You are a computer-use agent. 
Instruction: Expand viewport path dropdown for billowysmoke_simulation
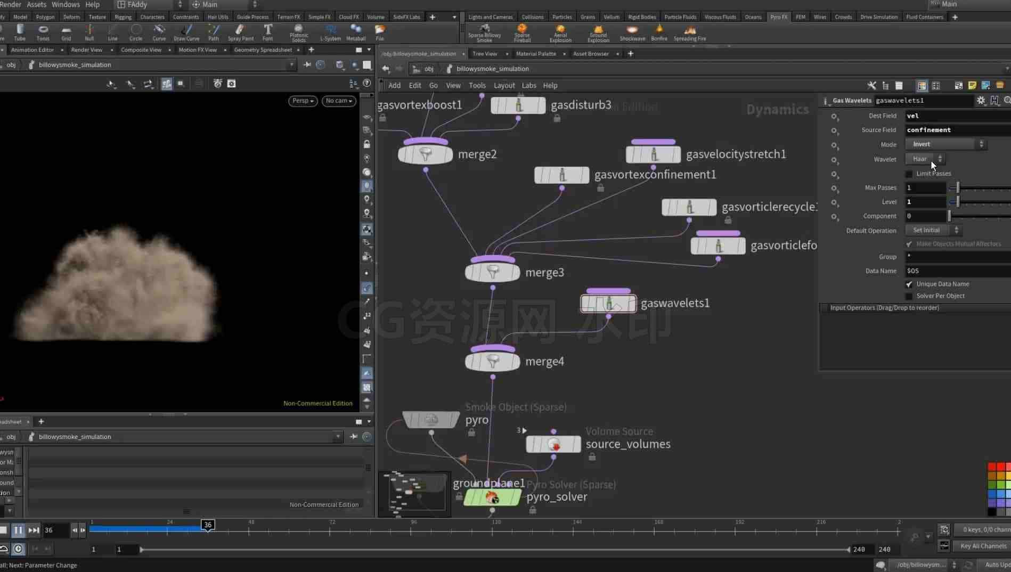(x=291, y=64)
